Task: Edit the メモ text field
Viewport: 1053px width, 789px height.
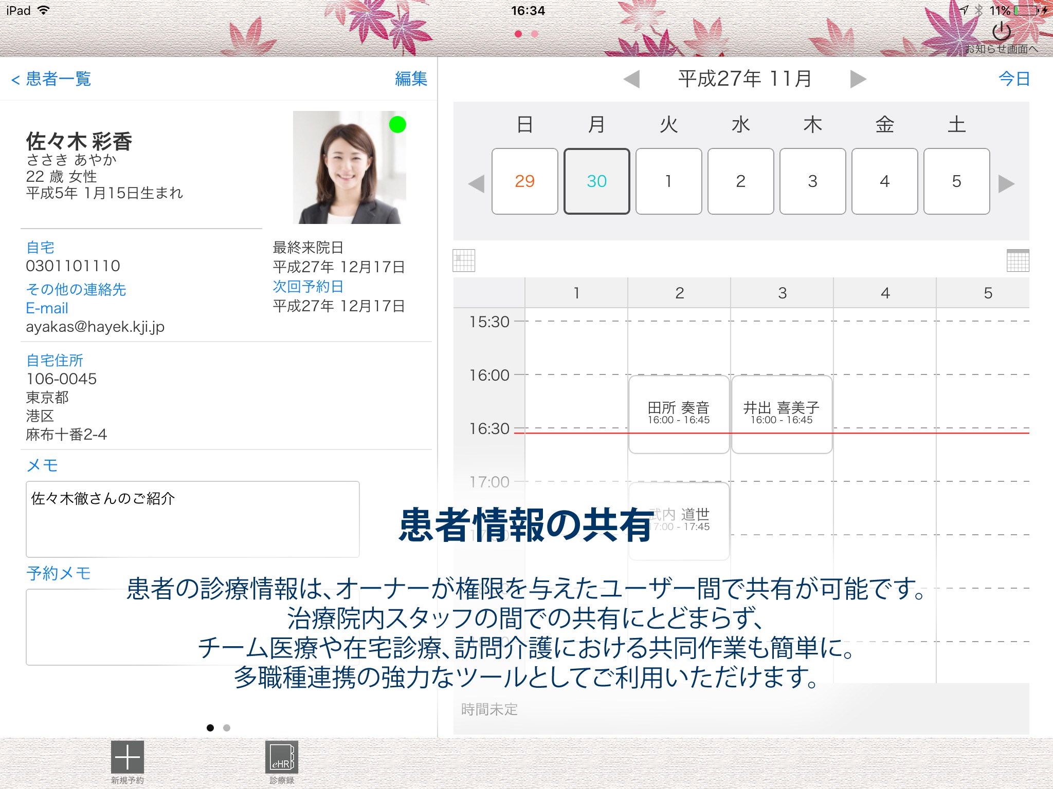Action: click(193, 519)
